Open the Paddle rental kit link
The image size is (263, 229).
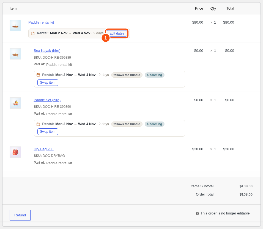coord(41,22)
